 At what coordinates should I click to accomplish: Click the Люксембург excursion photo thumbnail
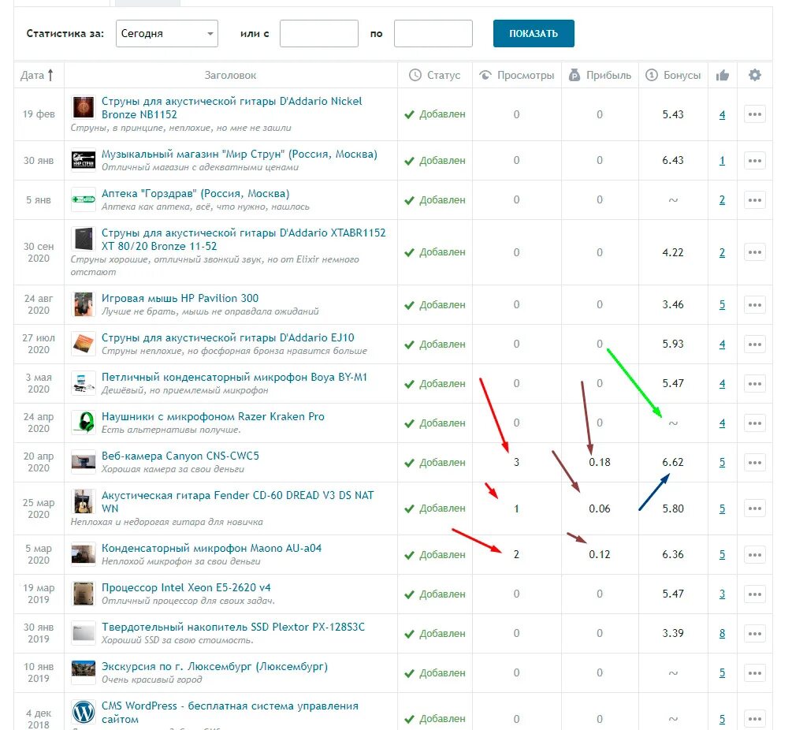(84, 673)
